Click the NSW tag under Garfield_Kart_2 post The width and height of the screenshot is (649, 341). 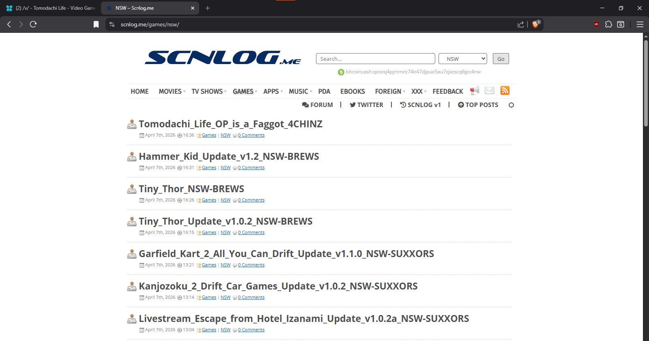pos(226,265)
